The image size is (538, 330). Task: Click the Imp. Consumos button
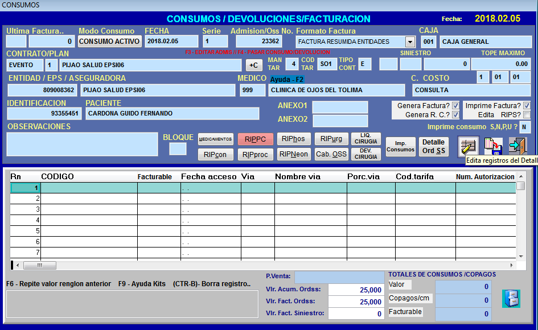point(400,146)
